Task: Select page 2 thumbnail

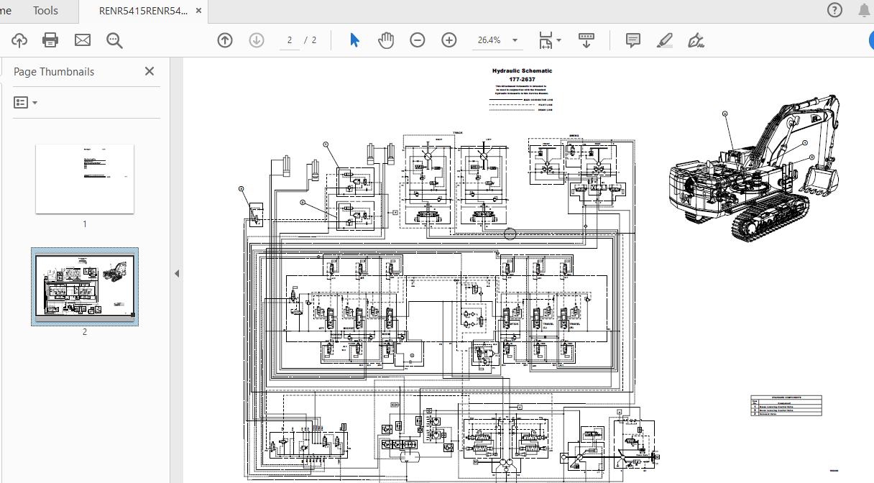Action: click(85, 287)
